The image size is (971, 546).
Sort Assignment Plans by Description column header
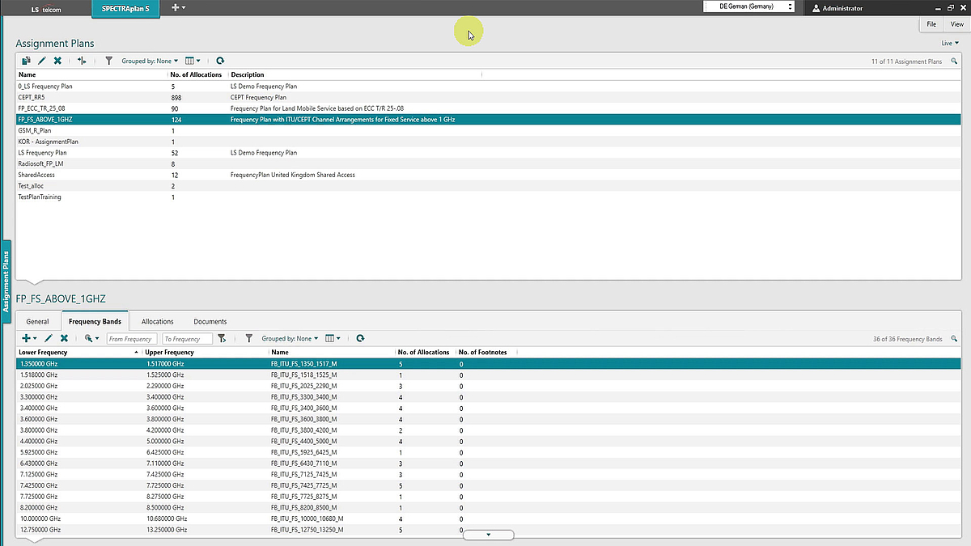pos(354,74)
